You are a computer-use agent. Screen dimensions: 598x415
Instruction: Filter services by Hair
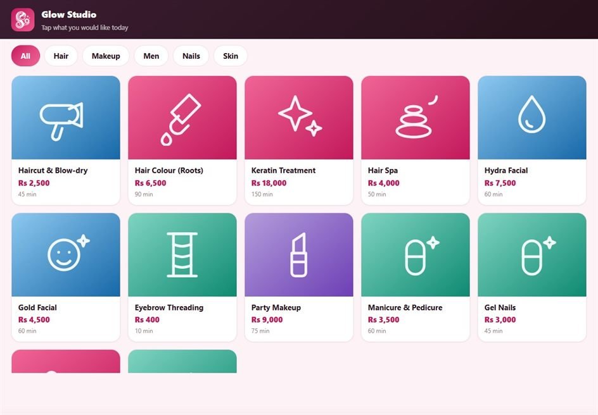click(61, 56)
